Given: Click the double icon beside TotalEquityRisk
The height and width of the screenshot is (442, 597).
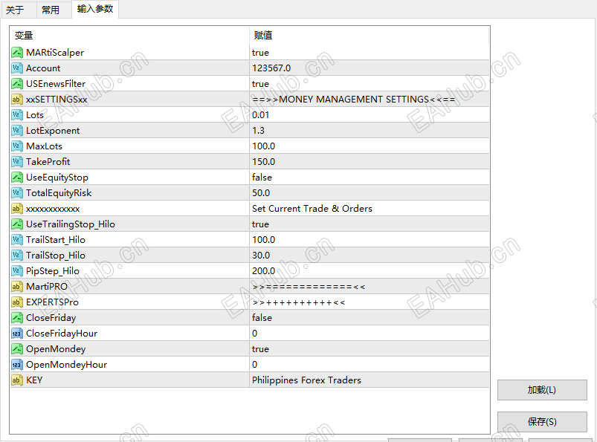Looking at the screenshot, I should click(17, 193).
